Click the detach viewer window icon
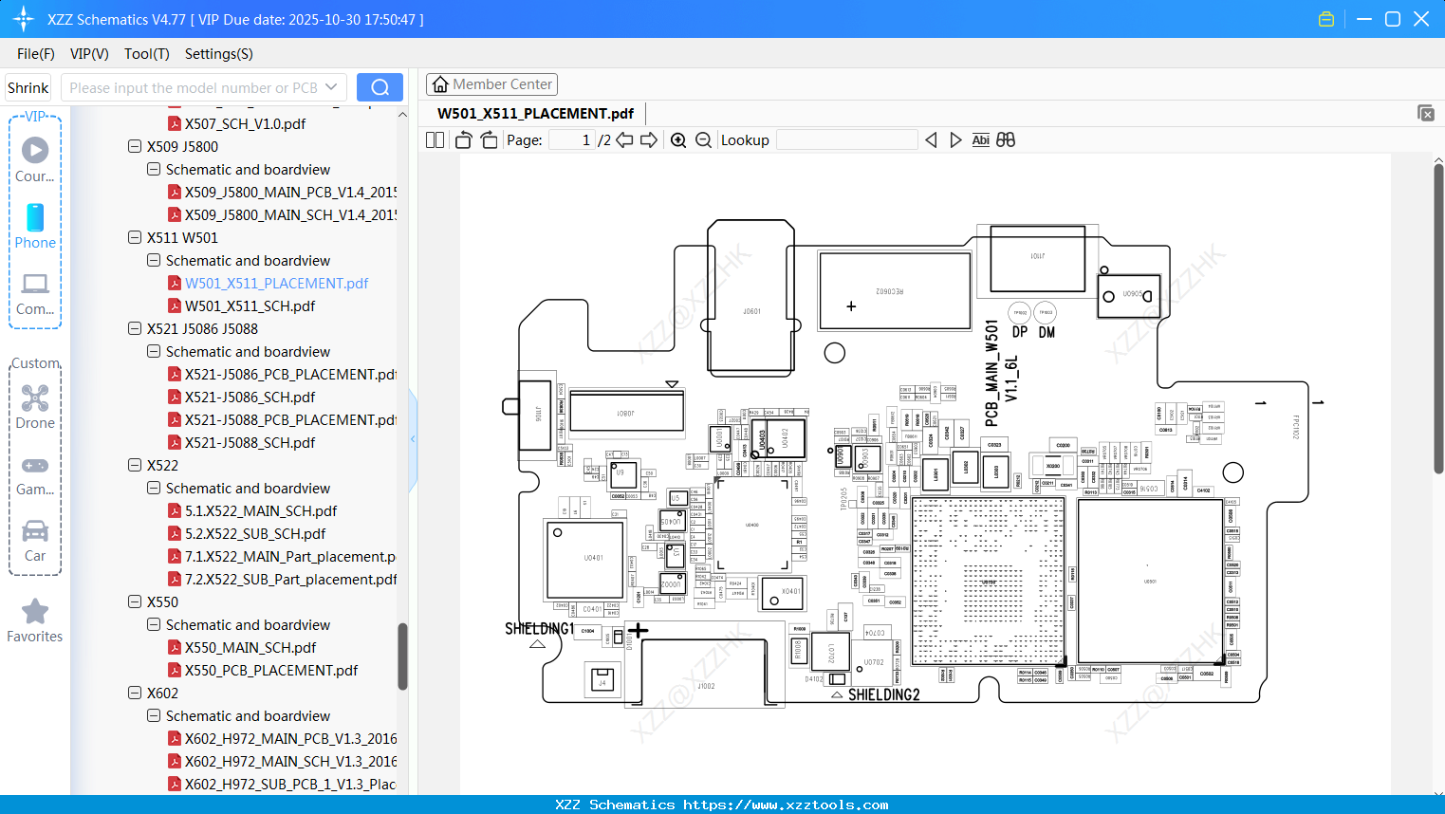 point(1426,113)
